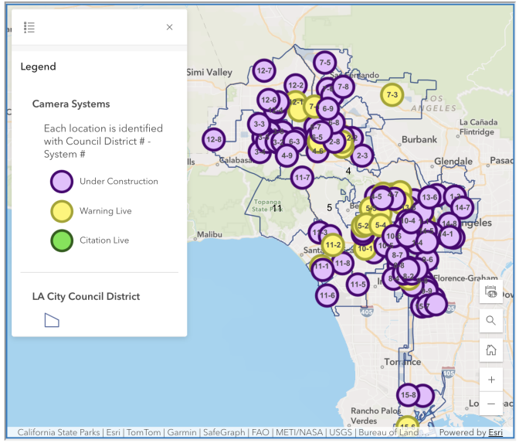Open the Esri attribution link
The image size is (519, 443).
click(496, 432)
